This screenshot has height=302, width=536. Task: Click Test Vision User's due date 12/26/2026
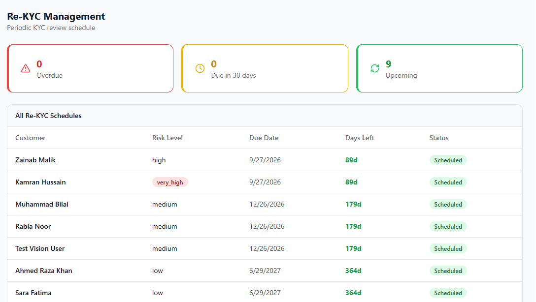pos(267,249)
